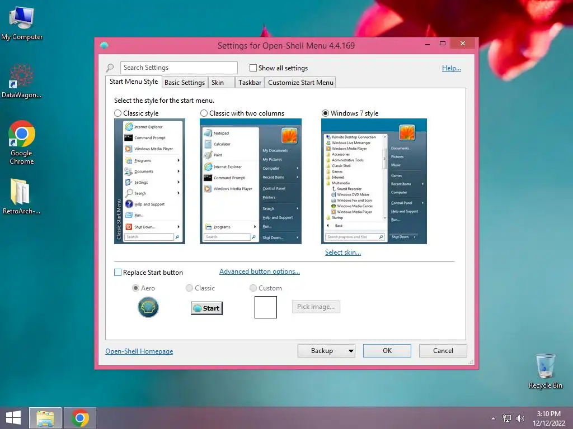Click the taskbar clock showing 3:10 PM
This screenshot has height=429, width=573.
point(548,418)
